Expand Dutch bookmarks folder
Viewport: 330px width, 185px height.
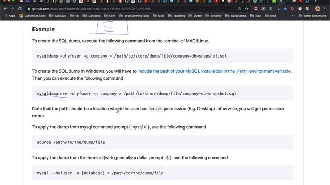pos(195,16)
